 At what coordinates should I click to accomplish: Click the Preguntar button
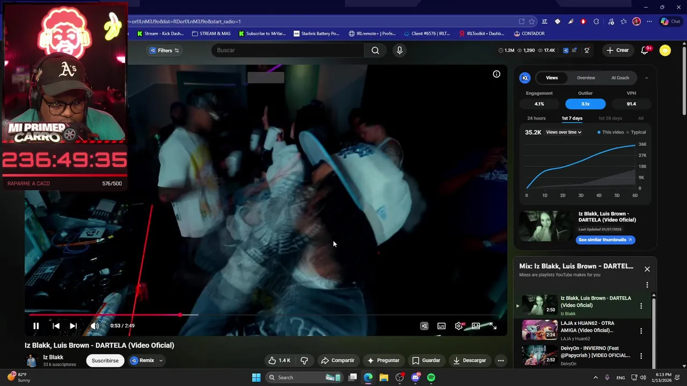click(x=383, y=361)
